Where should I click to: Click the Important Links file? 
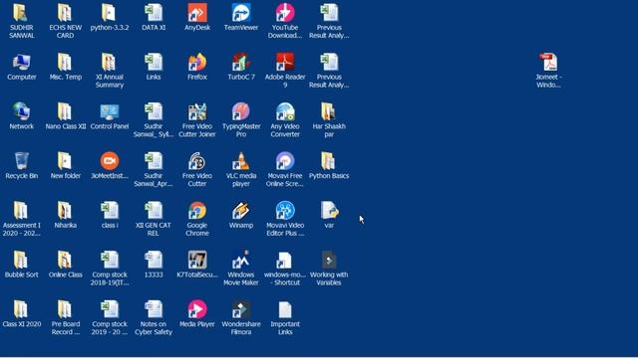point(285,310)
